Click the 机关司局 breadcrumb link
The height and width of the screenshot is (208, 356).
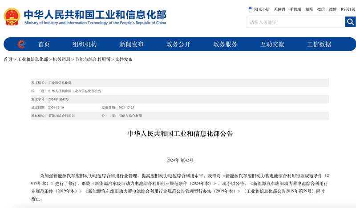[x=61, y=60]
